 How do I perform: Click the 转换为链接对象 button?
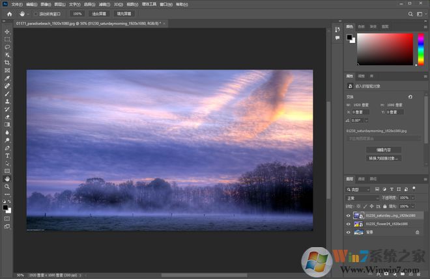384,158
